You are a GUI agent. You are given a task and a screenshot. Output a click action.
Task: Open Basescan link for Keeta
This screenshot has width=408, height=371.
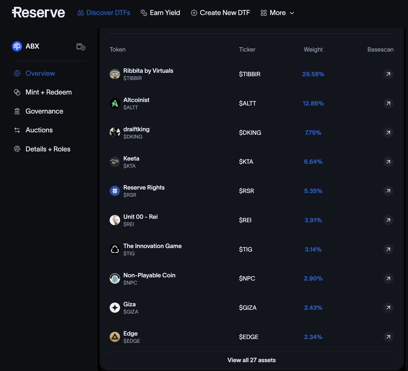tap(388, 162)
